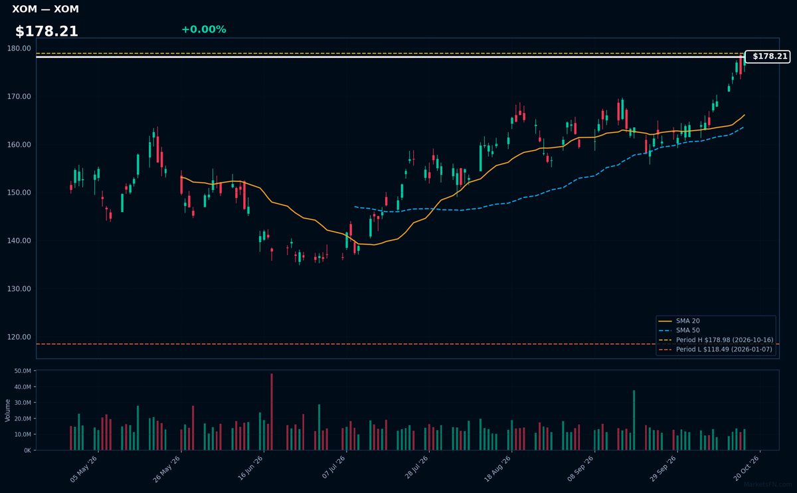Click the +0.00% change indicator

click(x=203, y=29)
